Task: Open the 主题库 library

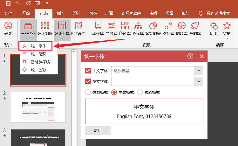Action: [112, 28]
